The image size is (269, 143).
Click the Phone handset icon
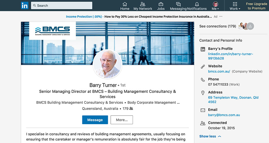tap(203, 80)
